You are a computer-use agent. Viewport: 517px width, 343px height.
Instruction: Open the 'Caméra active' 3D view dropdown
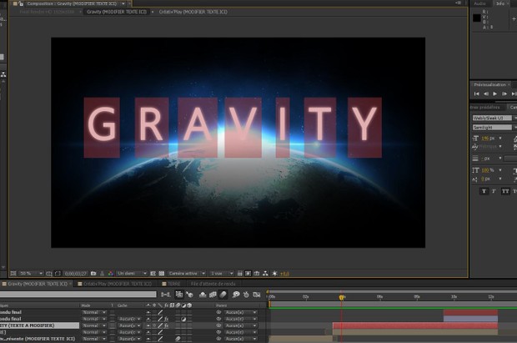(188, 274)
